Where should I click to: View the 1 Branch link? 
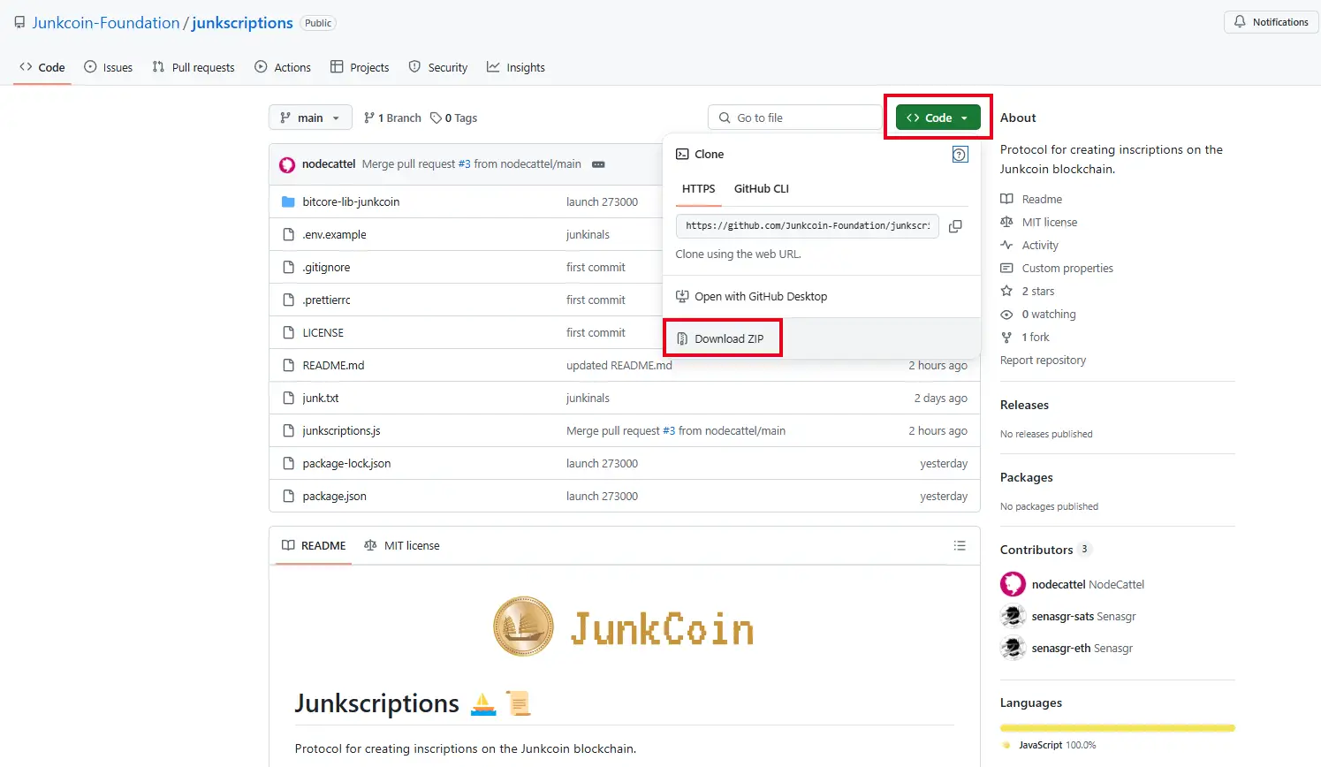pos(392,118)
